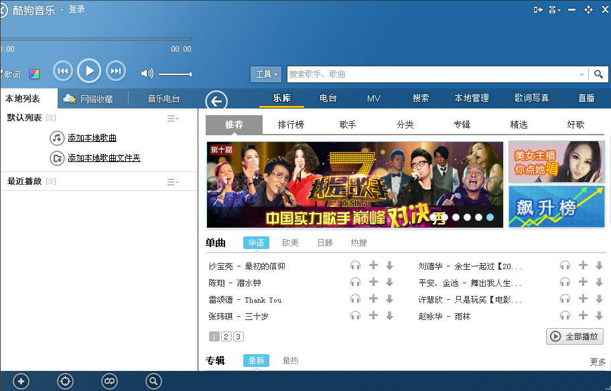Click the add local folder icon
Screen dimensions: 611x391
coord(57,158)
